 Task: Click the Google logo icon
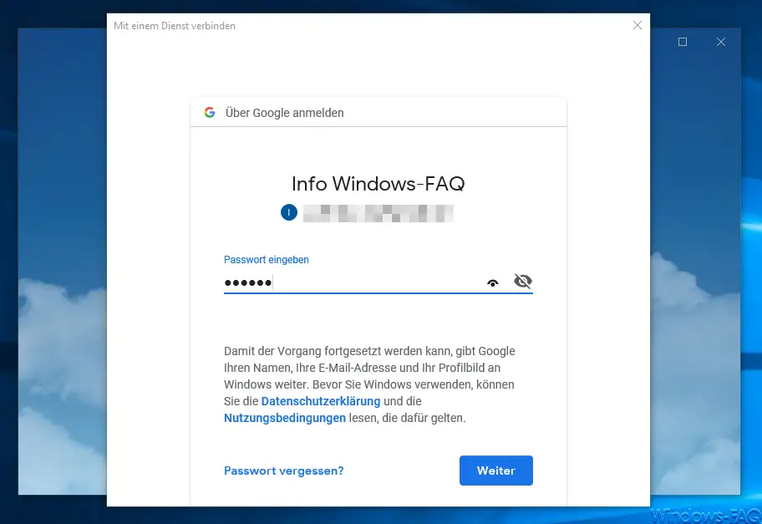coord(210,112)
